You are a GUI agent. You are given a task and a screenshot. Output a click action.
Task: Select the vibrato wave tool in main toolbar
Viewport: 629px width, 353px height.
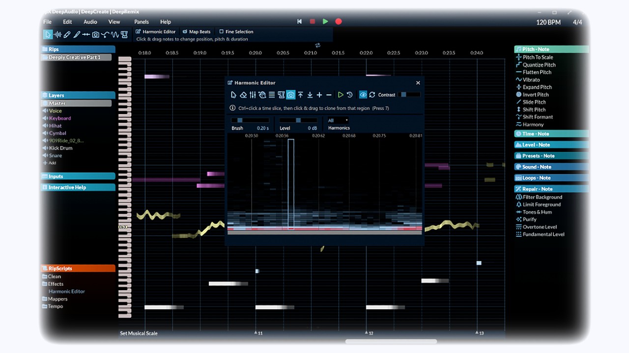pyautogui.click(x=115, y=35)
